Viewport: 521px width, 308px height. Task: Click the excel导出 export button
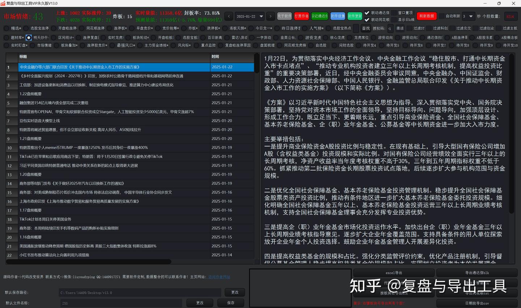coord(393,273)
